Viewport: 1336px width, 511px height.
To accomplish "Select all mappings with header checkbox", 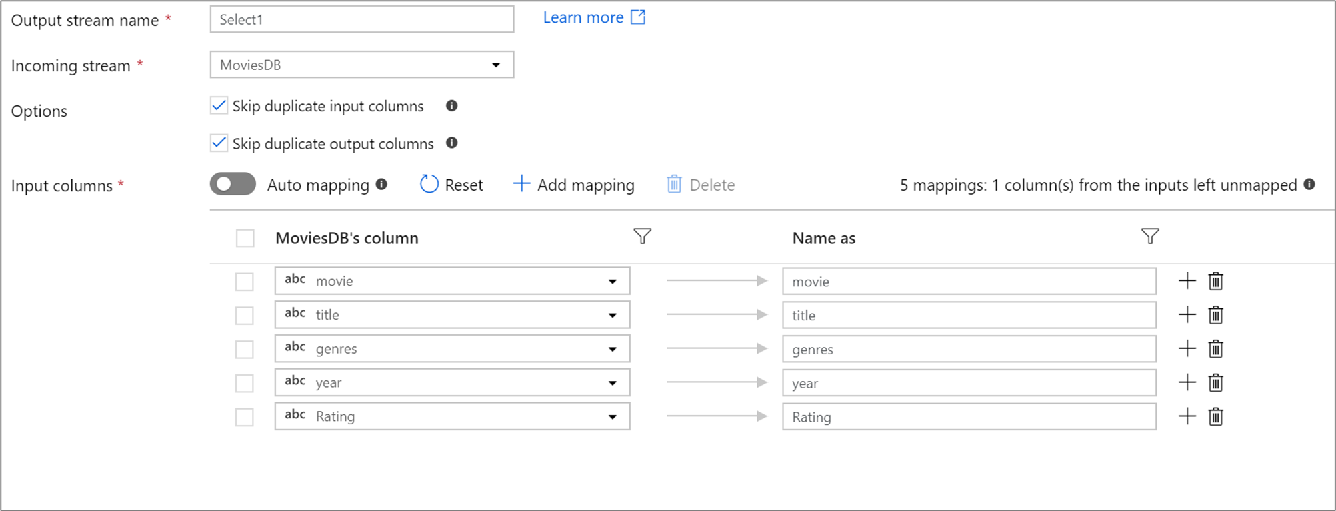I will point(245,239).
